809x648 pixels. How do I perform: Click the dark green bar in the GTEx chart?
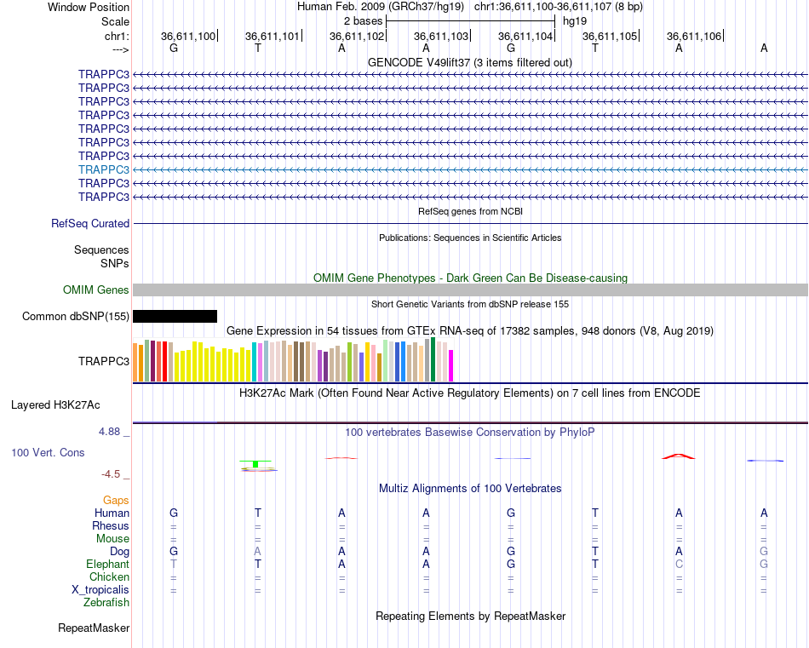pos(433,359)
